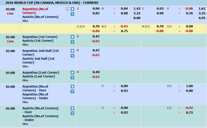Click Argentina (No.of Corners) - Under label

(35, 96)
